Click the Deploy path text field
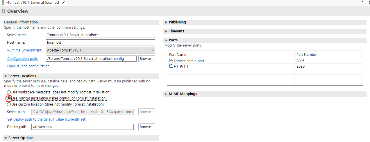370x142 pixels. click(x=82, y=127)
